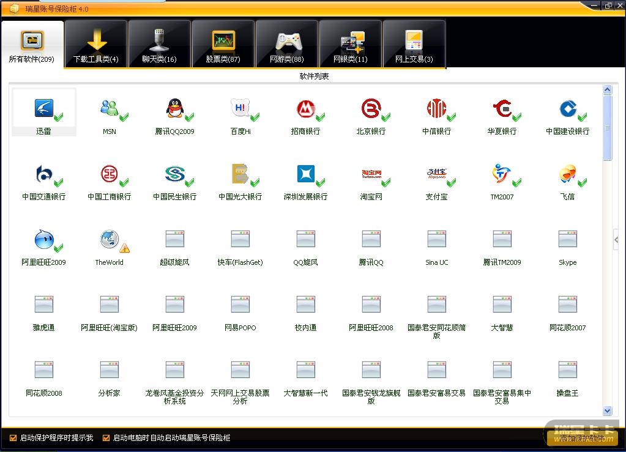The width and height of the screenshot is (626, 452).
Task: Select the QQ旋风 icon
Action: click(x=306, y=239)
